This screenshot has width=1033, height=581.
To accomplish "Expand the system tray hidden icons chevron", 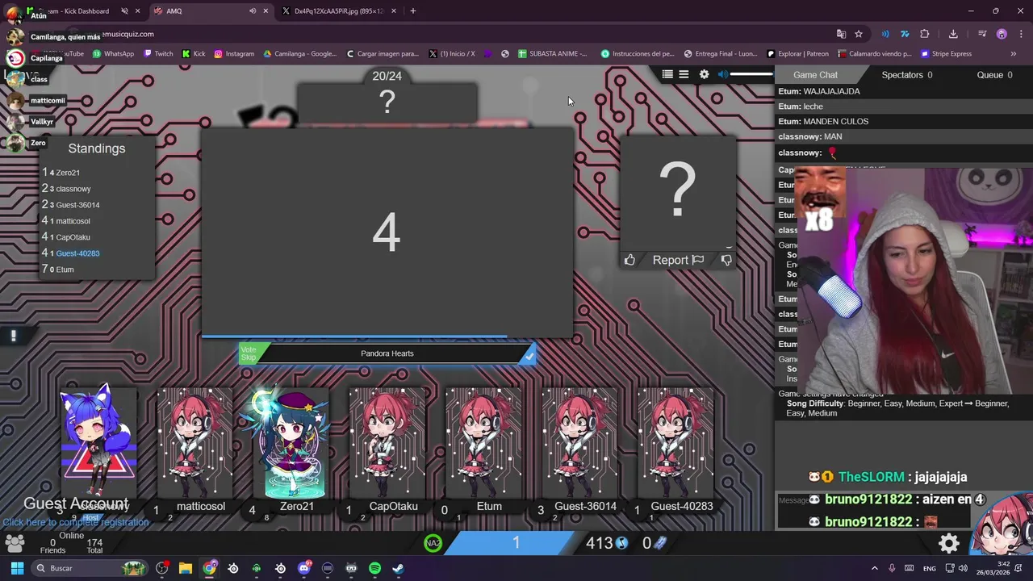I will pyautogui.click(x=874, y=568).
